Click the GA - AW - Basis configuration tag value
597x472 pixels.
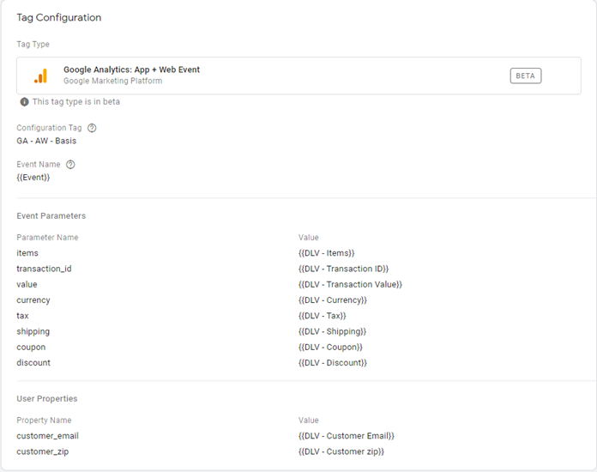pos(46,141)
